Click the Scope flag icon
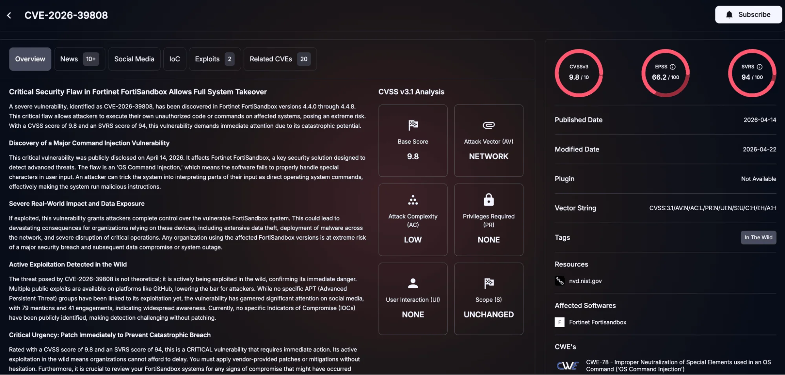The height and width of the screenshot is (375, 785). [489, 283]
